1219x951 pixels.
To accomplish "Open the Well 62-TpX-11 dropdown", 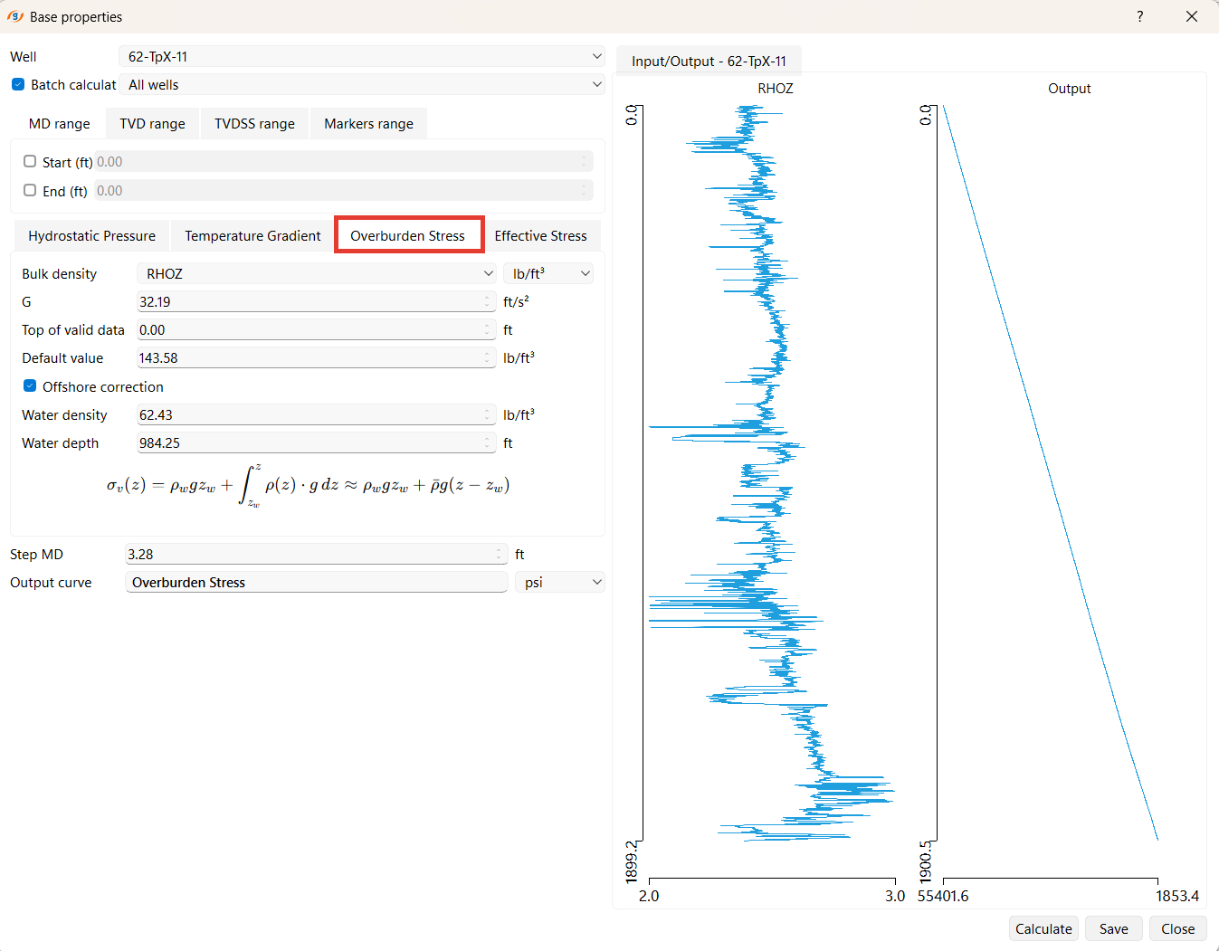I will click(x=362, y=56).
